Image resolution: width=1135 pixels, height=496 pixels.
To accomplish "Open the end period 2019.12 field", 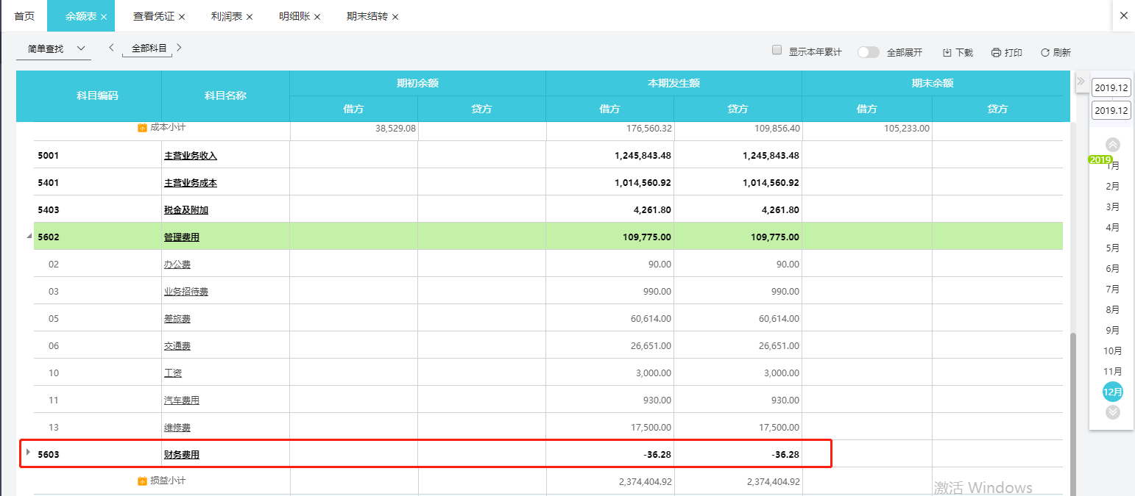I will tap(1111, 110).
